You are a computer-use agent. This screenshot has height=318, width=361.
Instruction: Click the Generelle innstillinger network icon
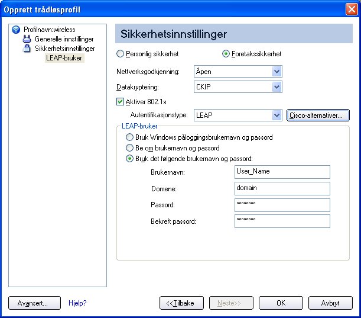(27, 39)
